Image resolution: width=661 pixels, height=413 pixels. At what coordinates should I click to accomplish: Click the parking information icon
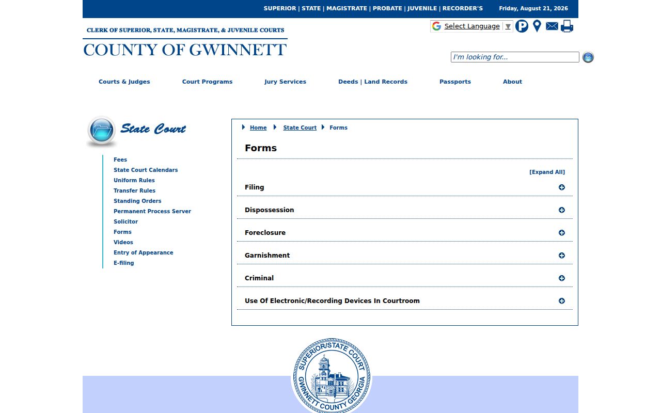(522, 26)
